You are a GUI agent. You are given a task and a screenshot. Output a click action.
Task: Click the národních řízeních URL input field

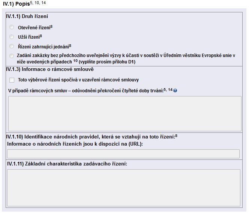pyautogui.click(x=123, y=154)
